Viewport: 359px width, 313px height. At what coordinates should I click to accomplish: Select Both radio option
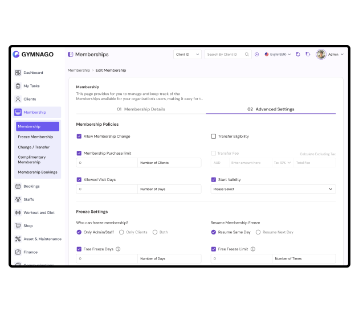155,232
